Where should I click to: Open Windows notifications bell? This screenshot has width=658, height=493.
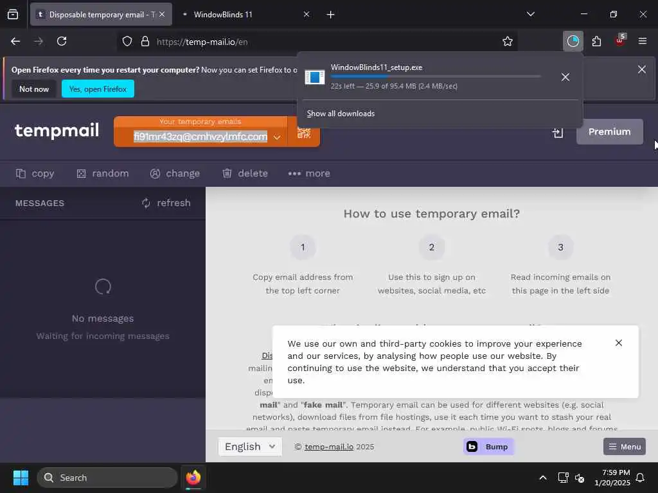click(x=640, y=478)
